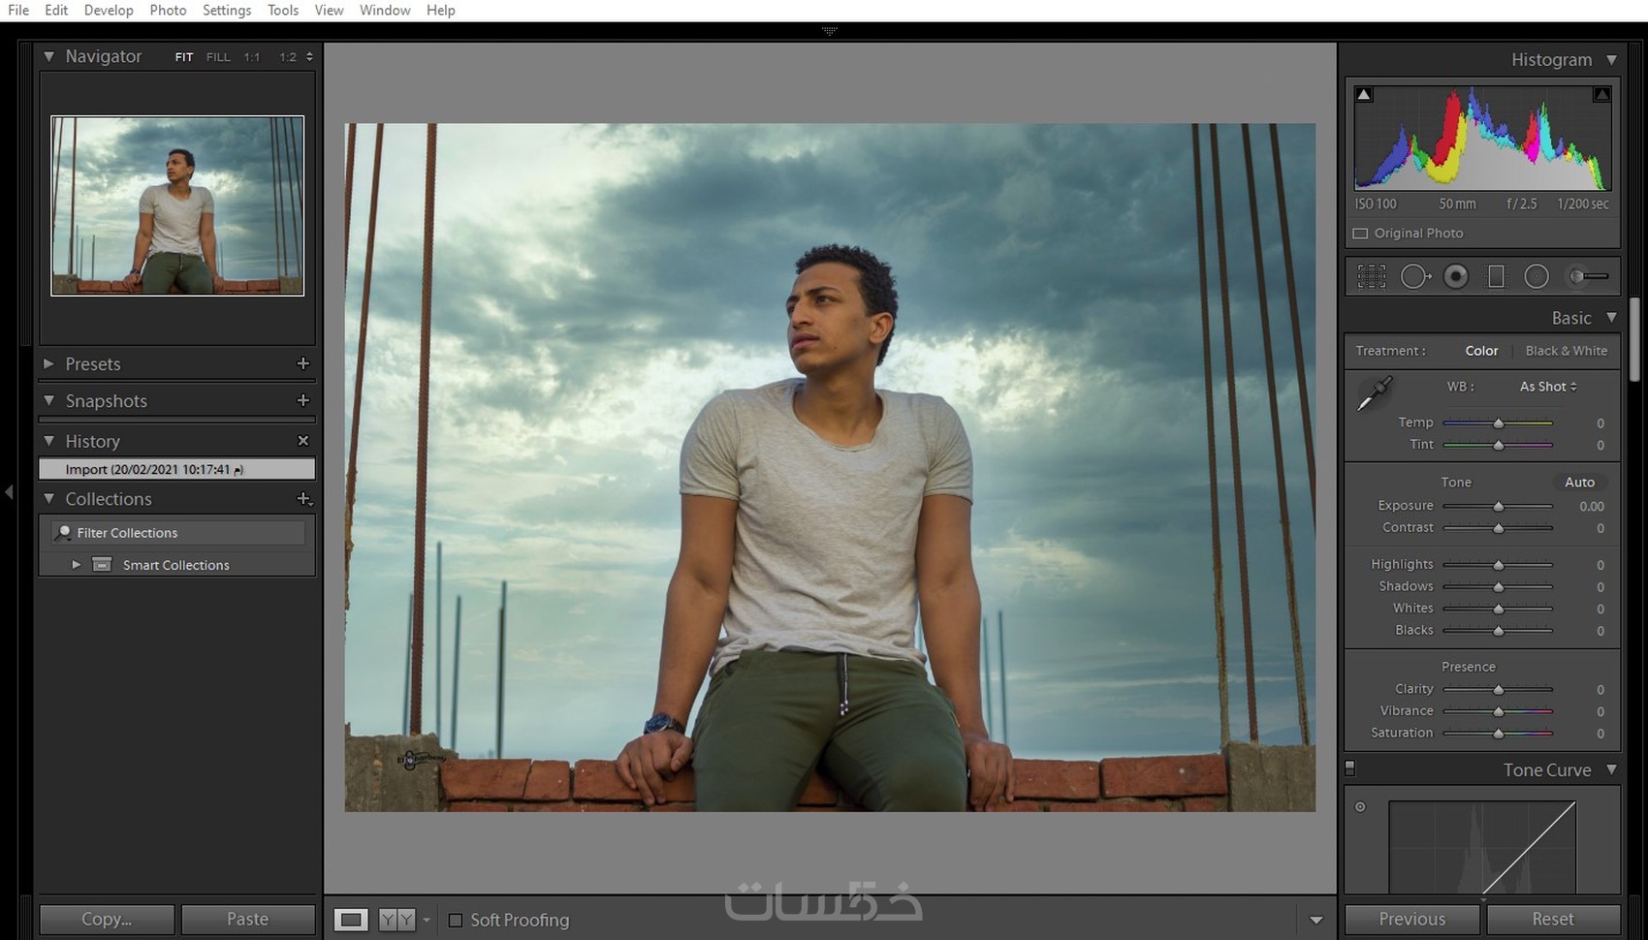Open Navigator zoom ratio dropdown arrows
This screenshot has width=1648, height=940.
pos(309,57)
